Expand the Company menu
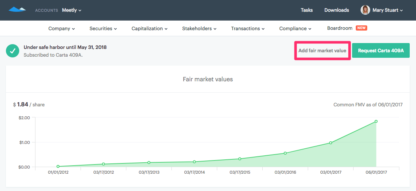Image resolution: width=416 pixels, height=191 pixels. [62, 29]
